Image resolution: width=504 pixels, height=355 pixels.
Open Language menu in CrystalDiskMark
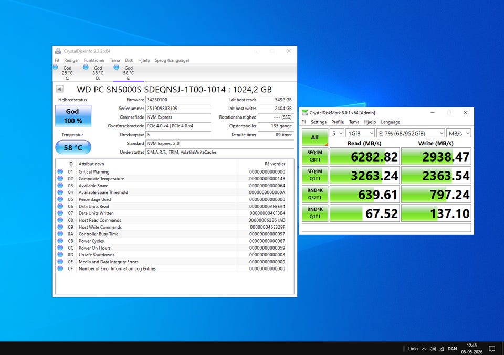click(391, 122)
